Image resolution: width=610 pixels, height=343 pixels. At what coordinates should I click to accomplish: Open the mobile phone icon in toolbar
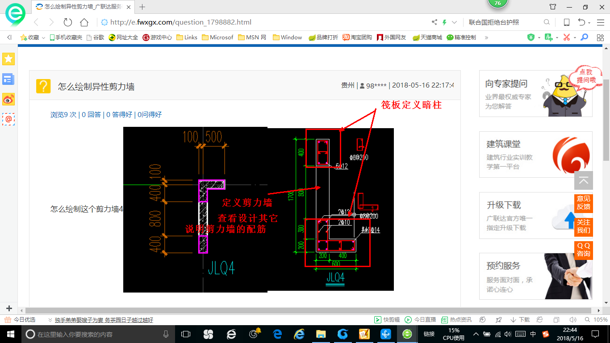[567, 22]
